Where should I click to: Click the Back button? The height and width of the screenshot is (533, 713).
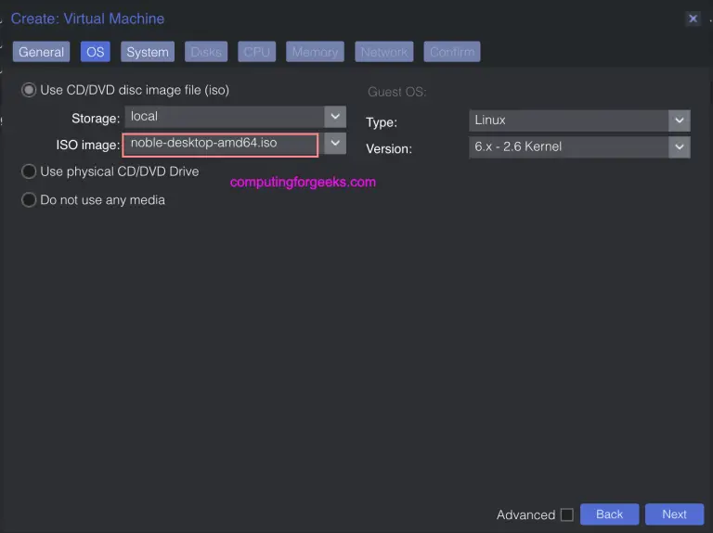[609, 514]
